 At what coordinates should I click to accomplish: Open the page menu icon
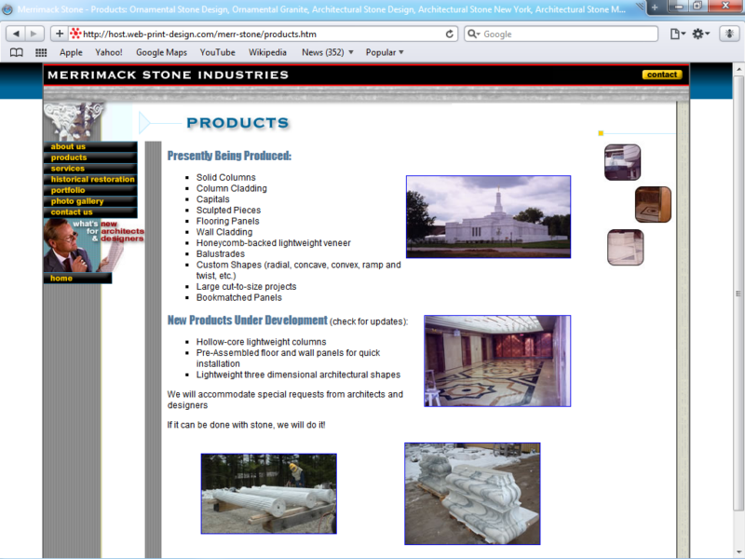click(x=678, y=34)
